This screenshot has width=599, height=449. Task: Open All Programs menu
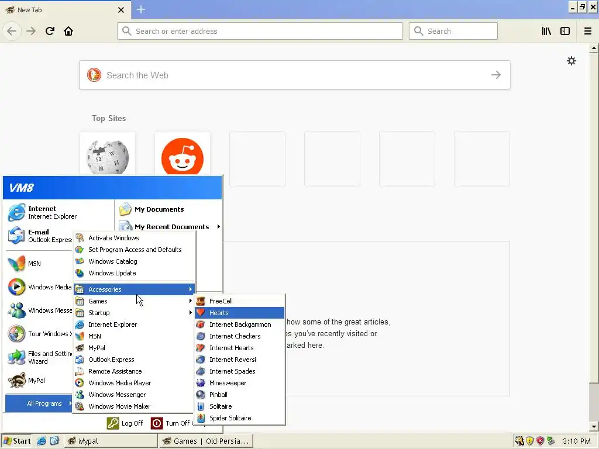click(x=39, y=403)
